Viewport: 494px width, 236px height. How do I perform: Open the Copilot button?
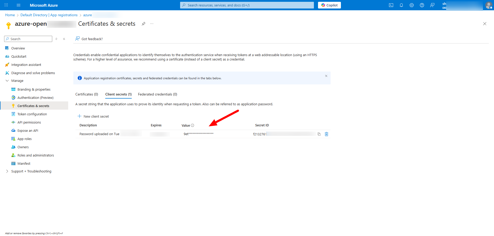[x=329, y=5]
